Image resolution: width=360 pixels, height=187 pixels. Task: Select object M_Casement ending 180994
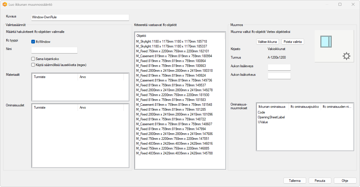(x=174, y=56)
